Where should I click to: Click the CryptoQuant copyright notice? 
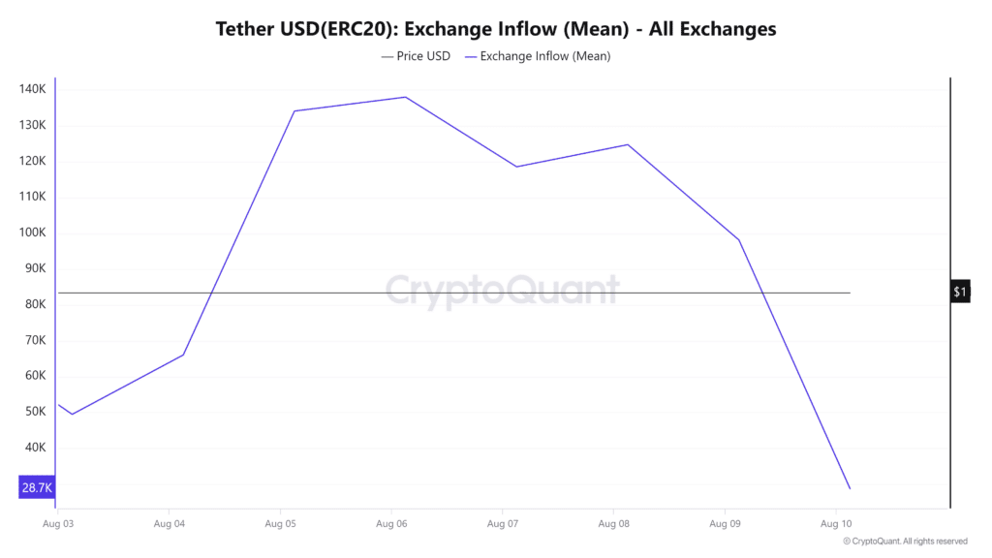pyautogui.click(x=906, y=542)
